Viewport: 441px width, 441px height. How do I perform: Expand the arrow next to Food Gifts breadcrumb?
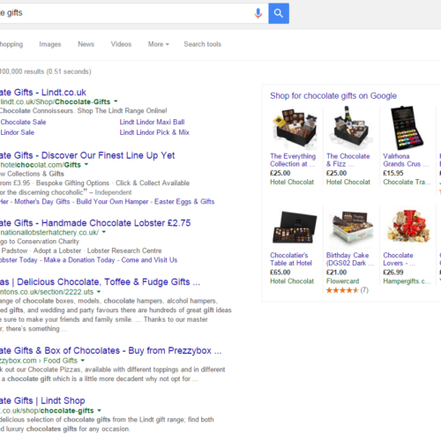tap(83, 360)
